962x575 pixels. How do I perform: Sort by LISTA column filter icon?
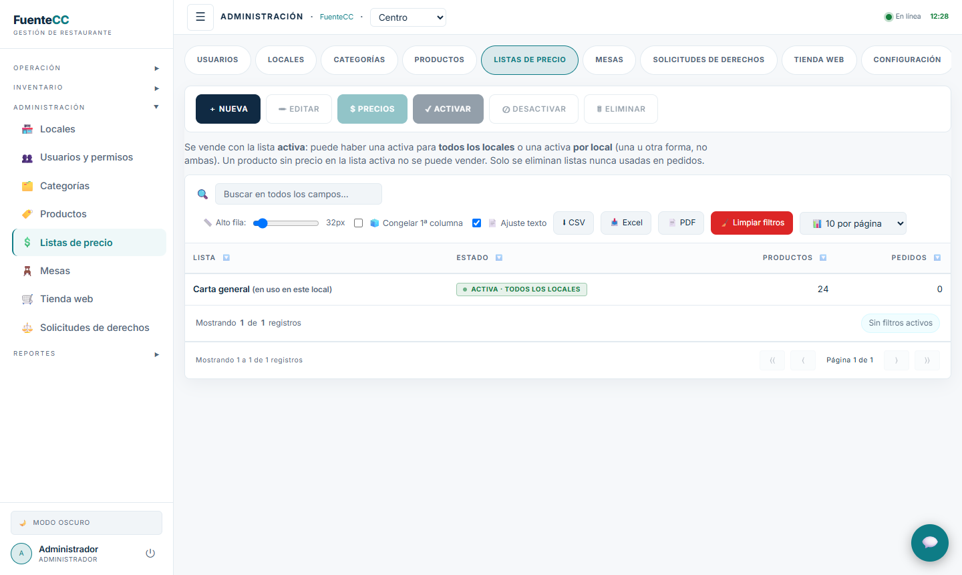pos(226,257)
